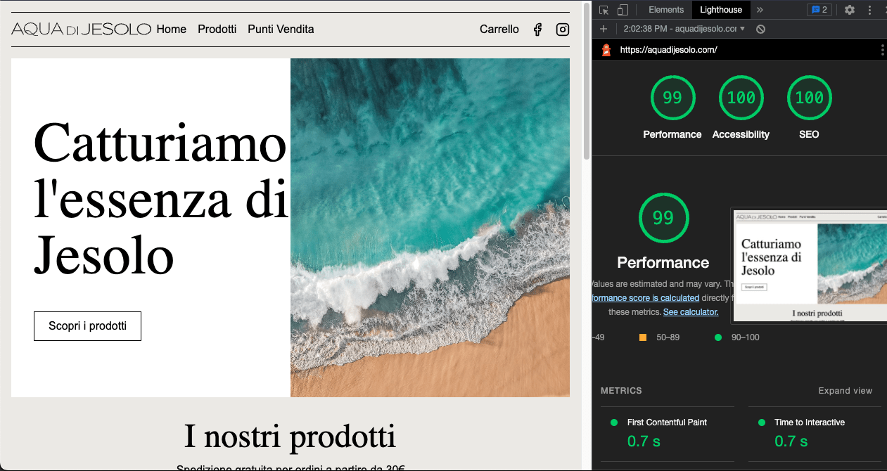Screen dimensions: 887x471
Task: Open the Instagram icon in site header
Action: 563,30
